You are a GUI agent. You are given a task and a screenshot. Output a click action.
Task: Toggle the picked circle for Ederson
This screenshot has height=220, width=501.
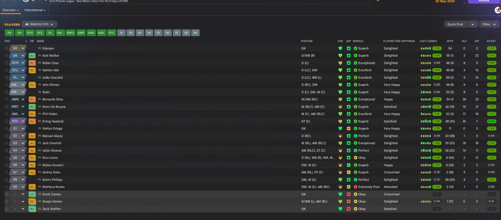[x=7, y=49]
